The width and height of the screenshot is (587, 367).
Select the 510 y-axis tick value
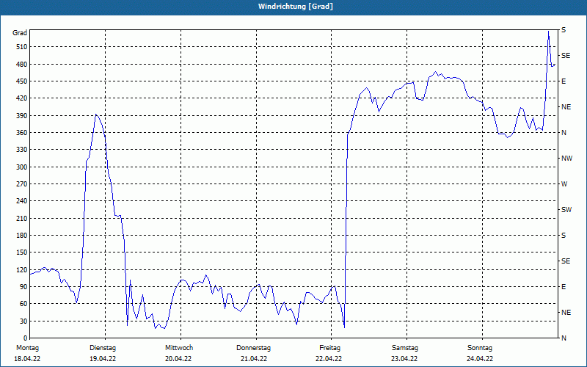[x=22, y=47]
